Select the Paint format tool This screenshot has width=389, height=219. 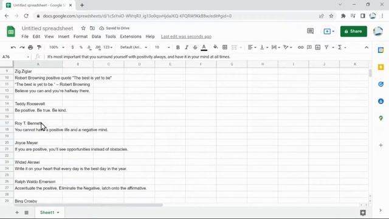pyautogui.click(x=39, y=47)
